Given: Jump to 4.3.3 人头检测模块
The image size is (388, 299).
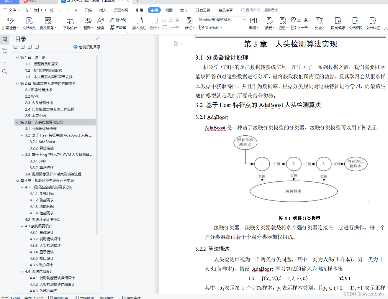Looking at the screenshot, I should tap(45, 246).
